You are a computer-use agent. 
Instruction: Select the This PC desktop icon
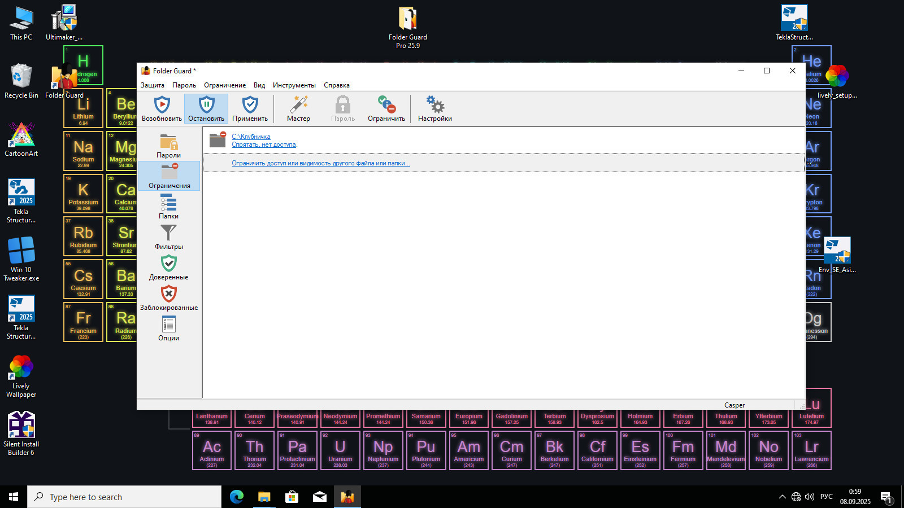pyautogui.click(x=21, y=23)
